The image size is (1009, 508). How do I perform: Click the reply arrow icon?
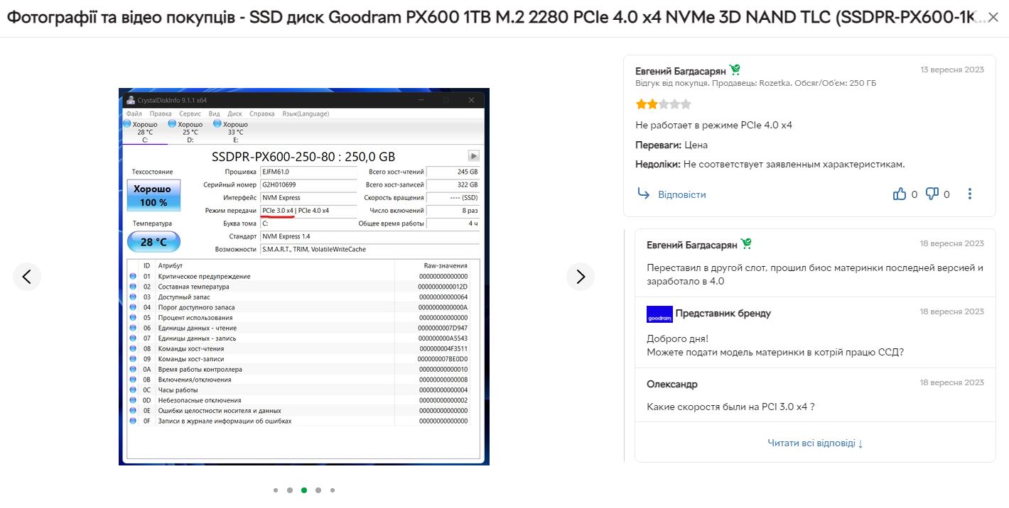(x=644, y=194)
